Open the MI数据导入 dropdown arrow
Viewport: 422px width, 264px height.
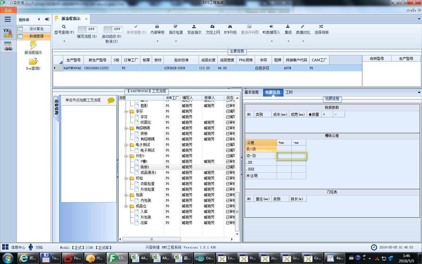271,41
